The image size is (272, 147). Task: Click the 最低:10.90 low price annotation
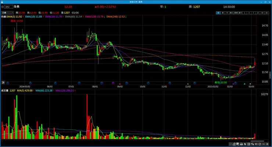coord(221,82)
